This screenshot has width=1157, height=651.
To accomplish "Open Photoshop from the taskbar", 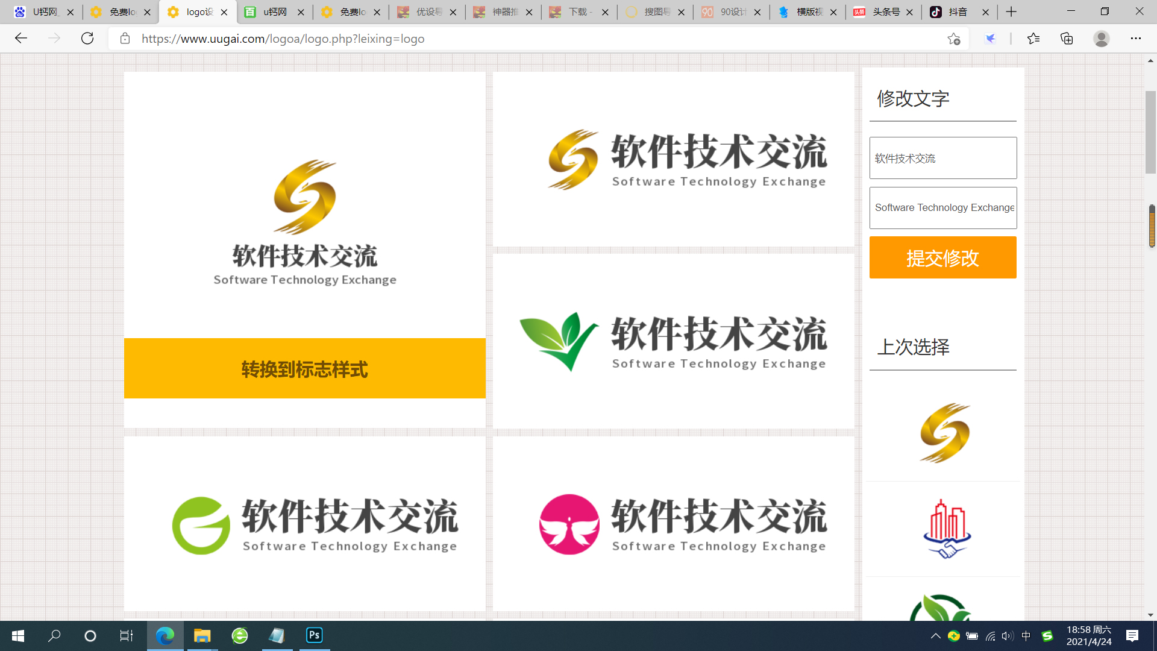I will pyautogui.click(x=314, y=635).
